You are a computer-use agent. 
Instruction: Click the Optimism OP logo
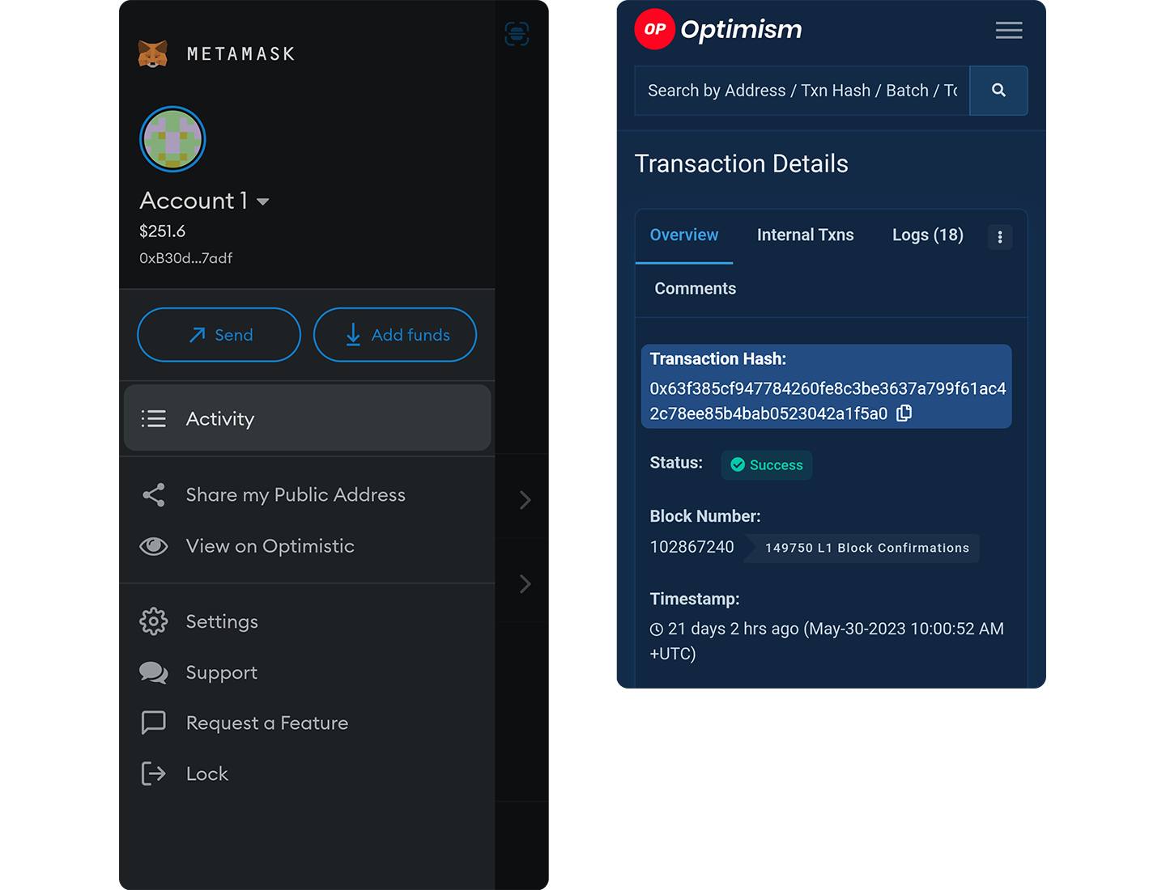click(x=654, y=29)
